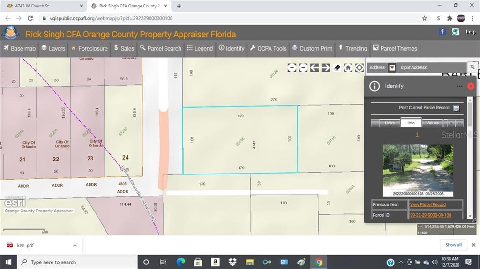Viewport: 480px width, 269px height.
Task: Switch to the Info tab
Action: click(411, 123)
